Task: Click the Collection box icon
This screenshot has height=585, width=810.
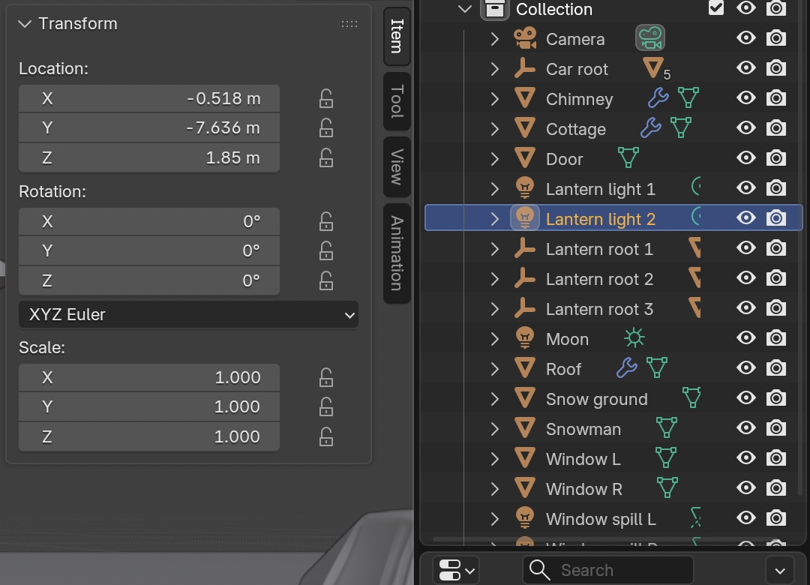Action: [x=494, y=9]
